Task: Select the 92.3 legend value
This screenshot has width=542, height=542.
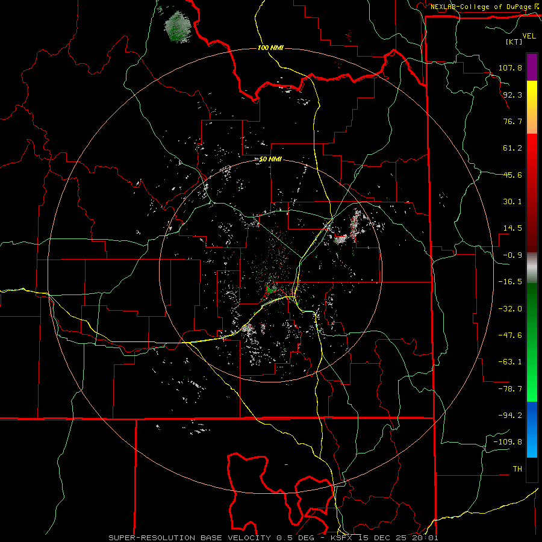Action: point(512,95)
